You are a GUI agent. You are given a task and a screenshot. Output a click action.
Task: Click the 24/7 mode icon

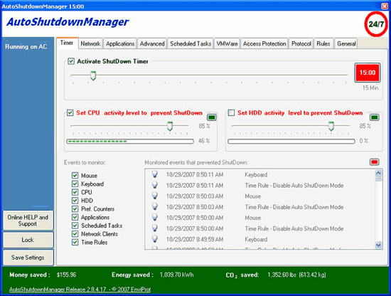pos(376,24)
